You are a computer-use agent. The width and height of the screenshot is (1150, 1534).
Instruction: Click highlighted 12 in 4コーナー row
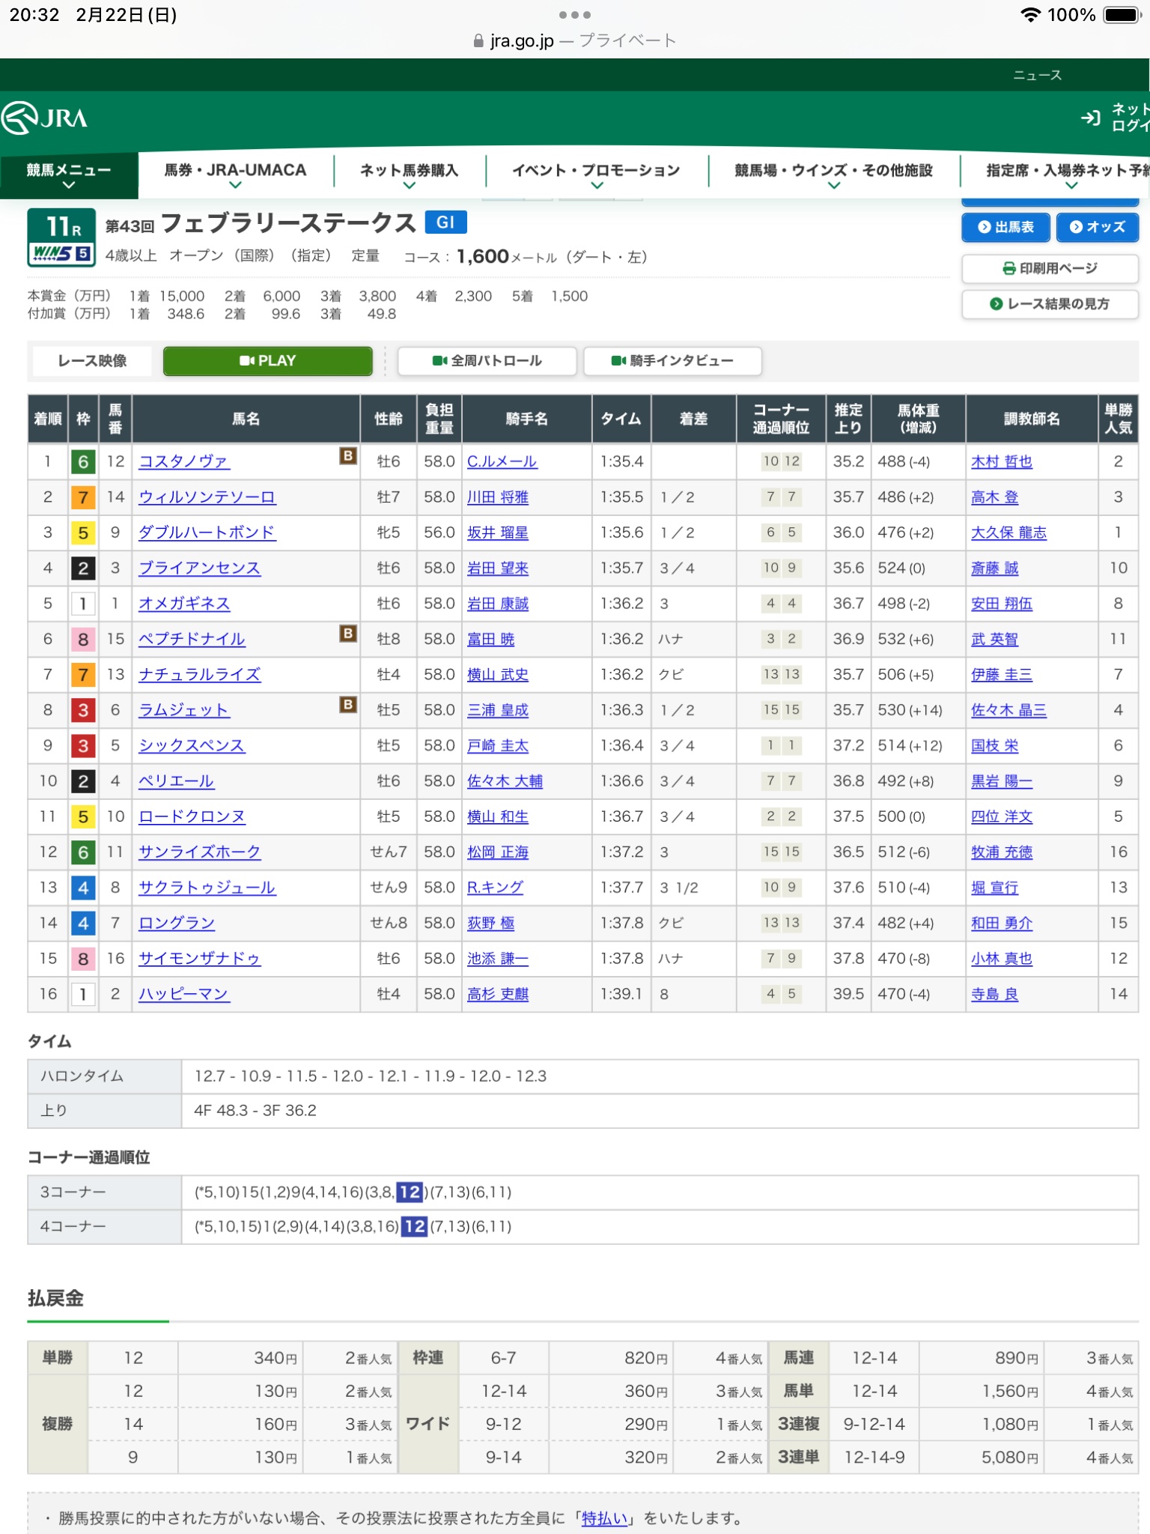pos(414,1226)
